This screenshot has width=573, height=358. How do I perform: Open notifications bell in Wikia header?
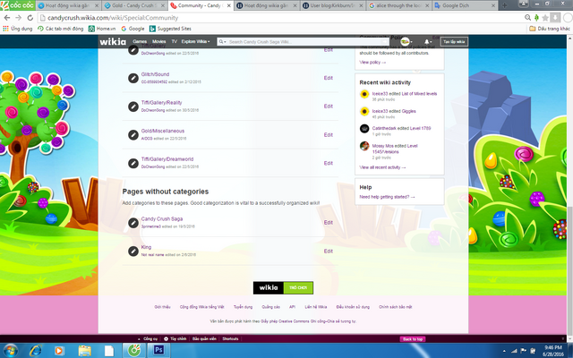click(x=427, y=42)
